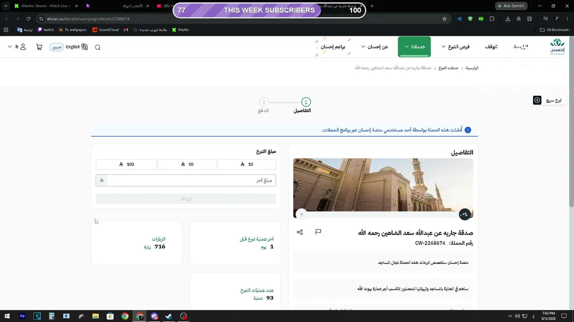The image size is (574, 322).
Task: Click the taskbar clock showing 7:43 PM
Action: tap(548, 316)
